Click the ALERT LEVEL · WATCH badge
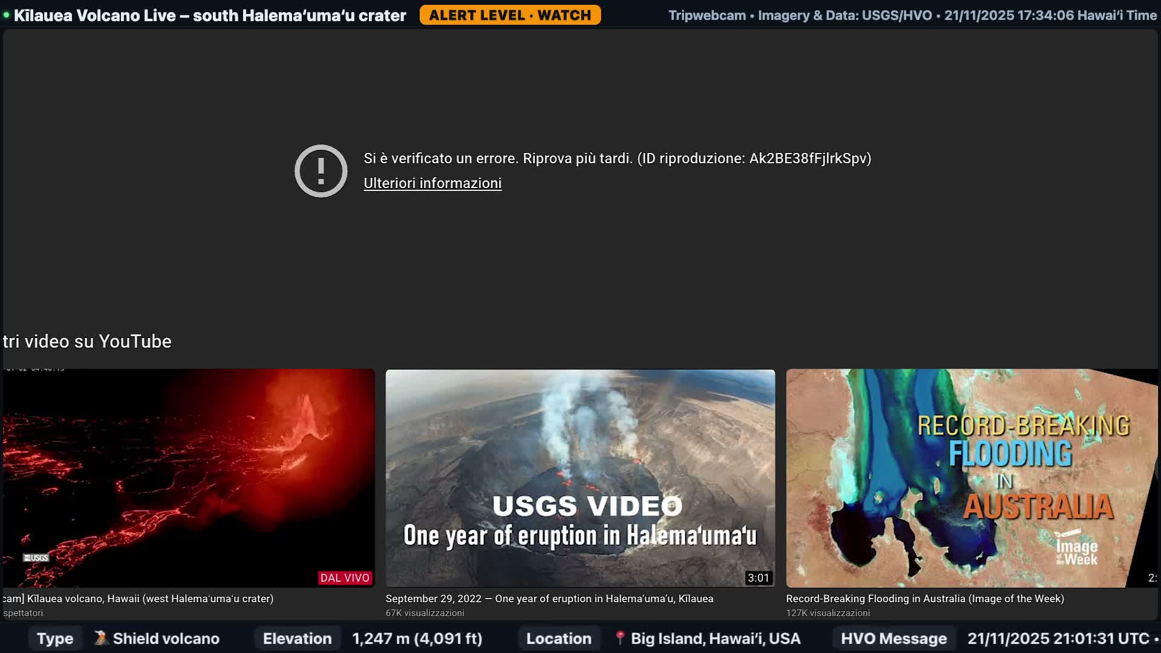 (x=510, y=15)
